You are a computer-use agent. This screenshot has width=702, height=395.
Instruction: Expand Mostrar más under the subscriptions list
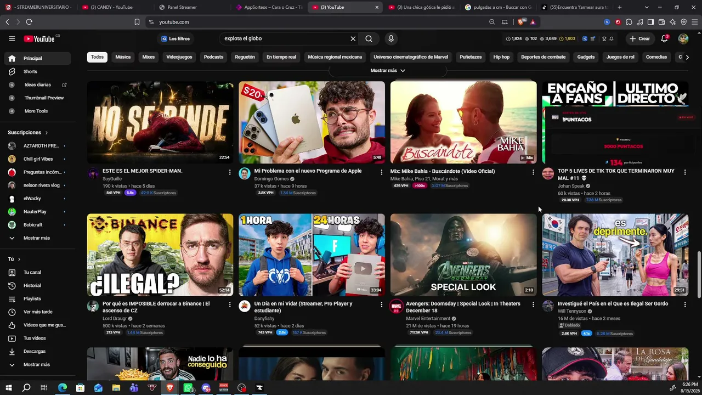click(x=36, y=238)
